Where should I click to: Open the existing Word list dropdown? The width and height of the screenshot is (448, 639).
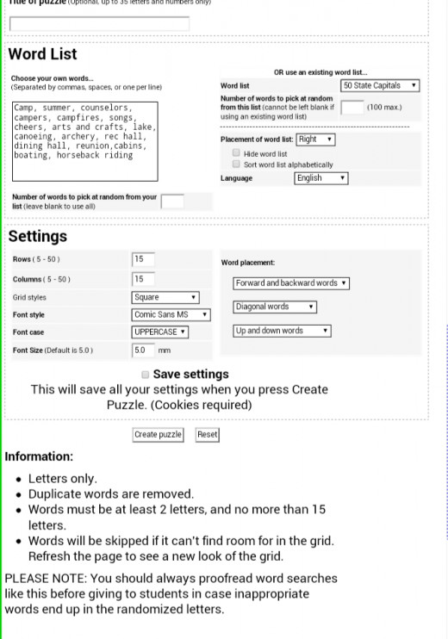click(380, 85)
